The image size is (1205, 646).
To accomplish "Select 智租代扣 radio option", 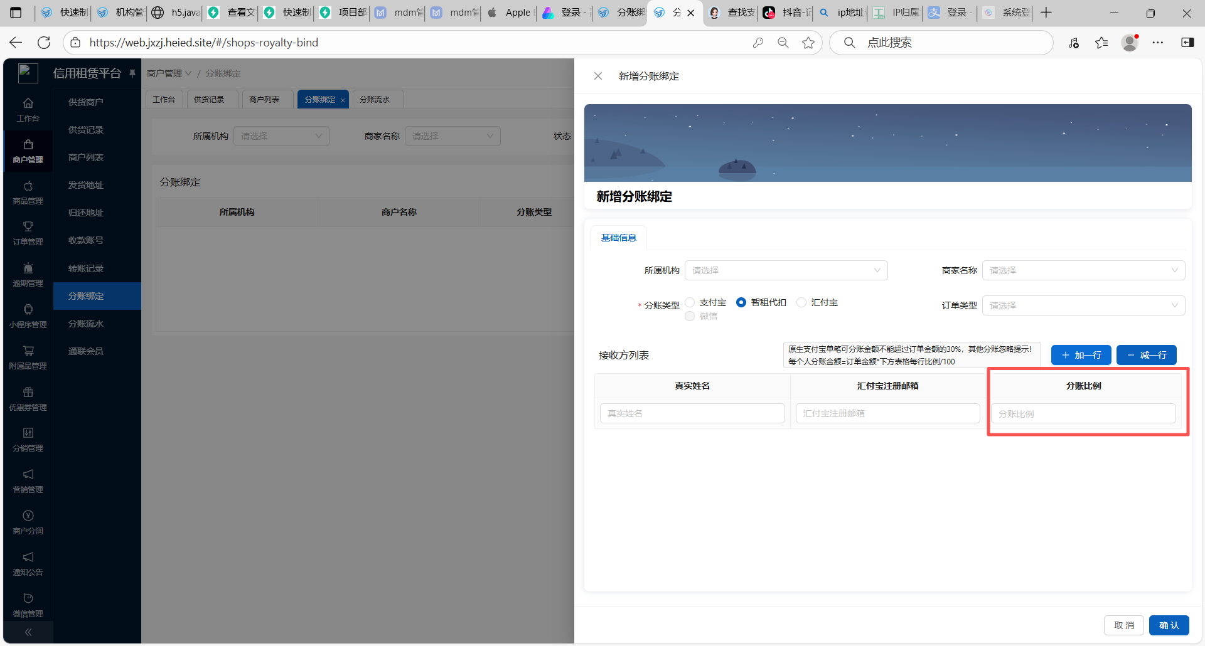I will point(741,302).
